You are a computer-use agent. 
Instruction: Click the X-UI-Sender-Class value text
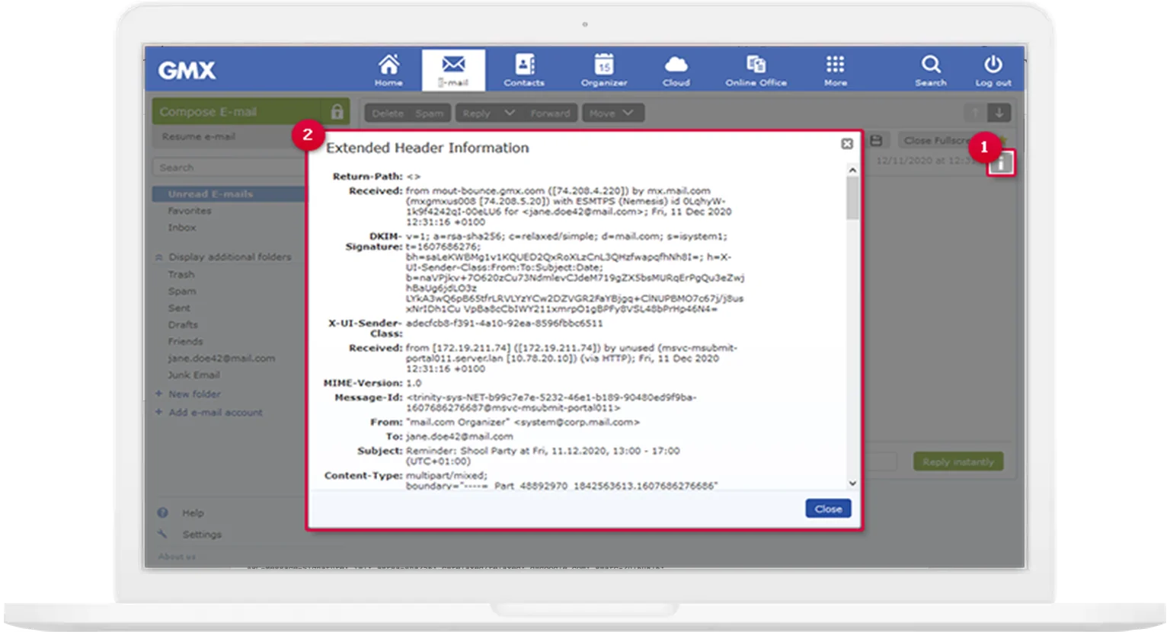click(x=504, y=324)
